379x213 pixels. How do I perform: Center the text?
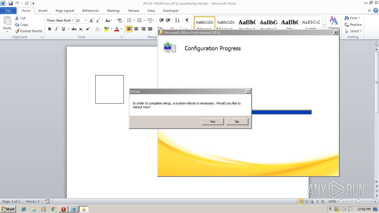tap(136, 29)
